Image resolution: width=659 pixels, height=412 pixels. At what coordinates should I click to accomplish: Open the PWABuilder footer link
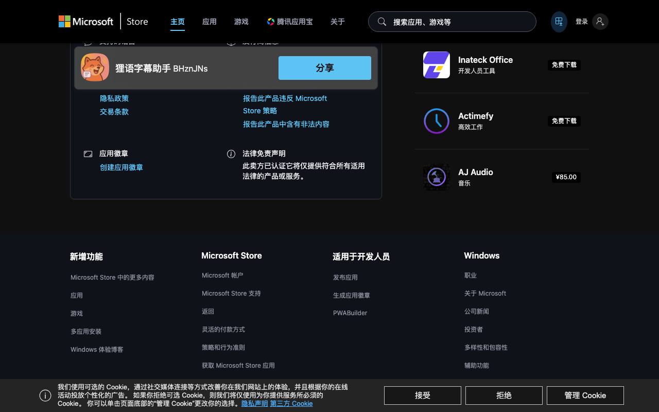point(350,313)
